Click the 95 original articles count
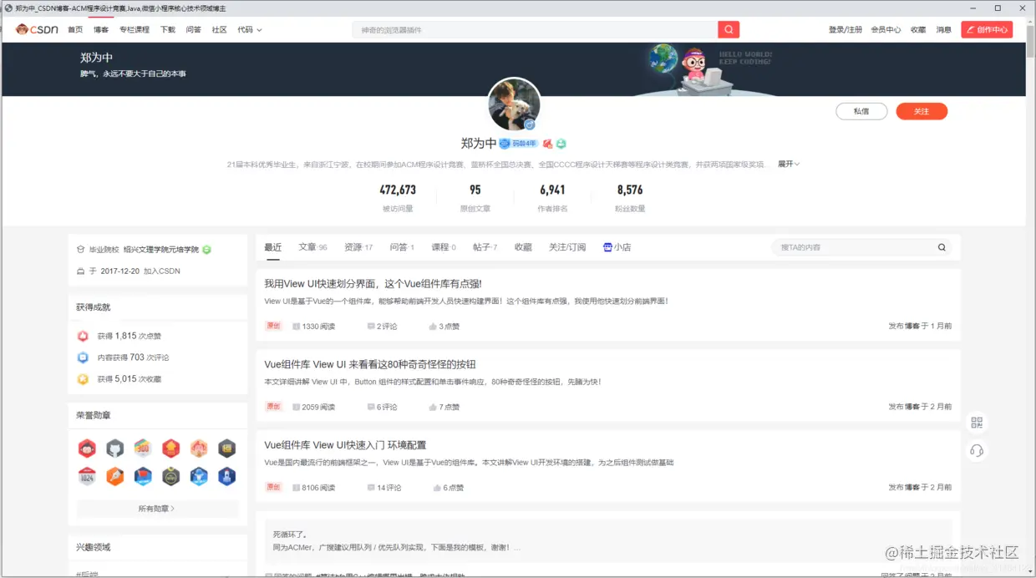The width and height of the screenshot is (1036, 578). click(x=475, y=190)
